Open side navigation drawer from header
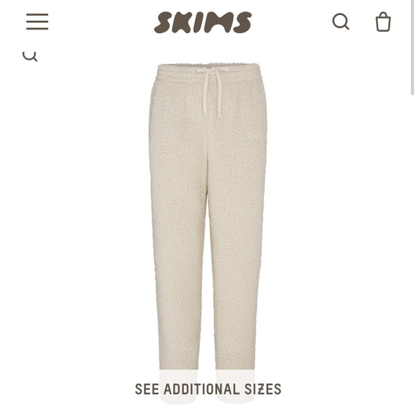Viewport: 417px width, 417px height. [37, 22]
